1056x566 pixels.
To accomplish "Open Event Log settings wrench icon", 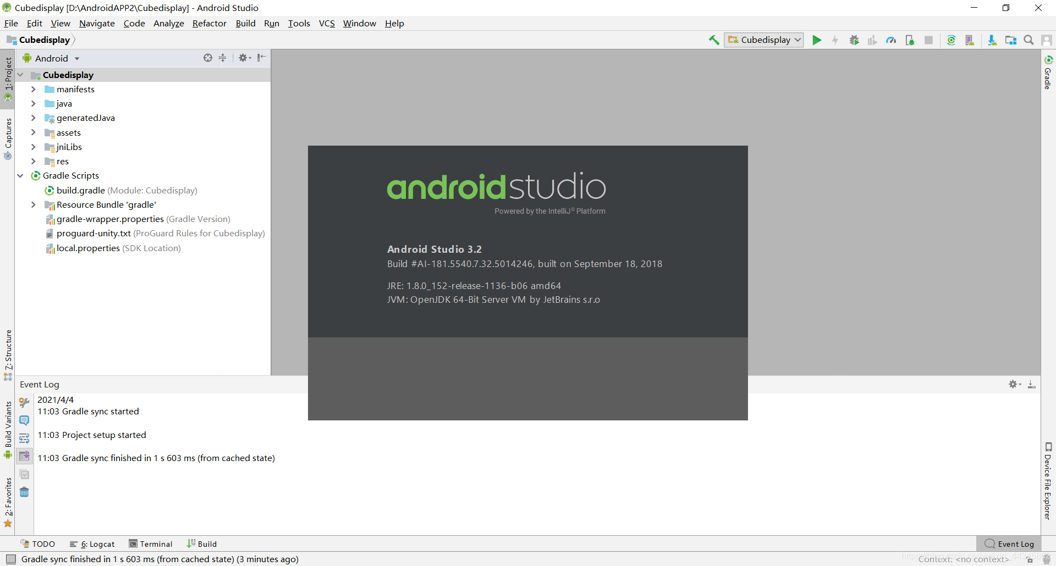I will coord(24,402).
